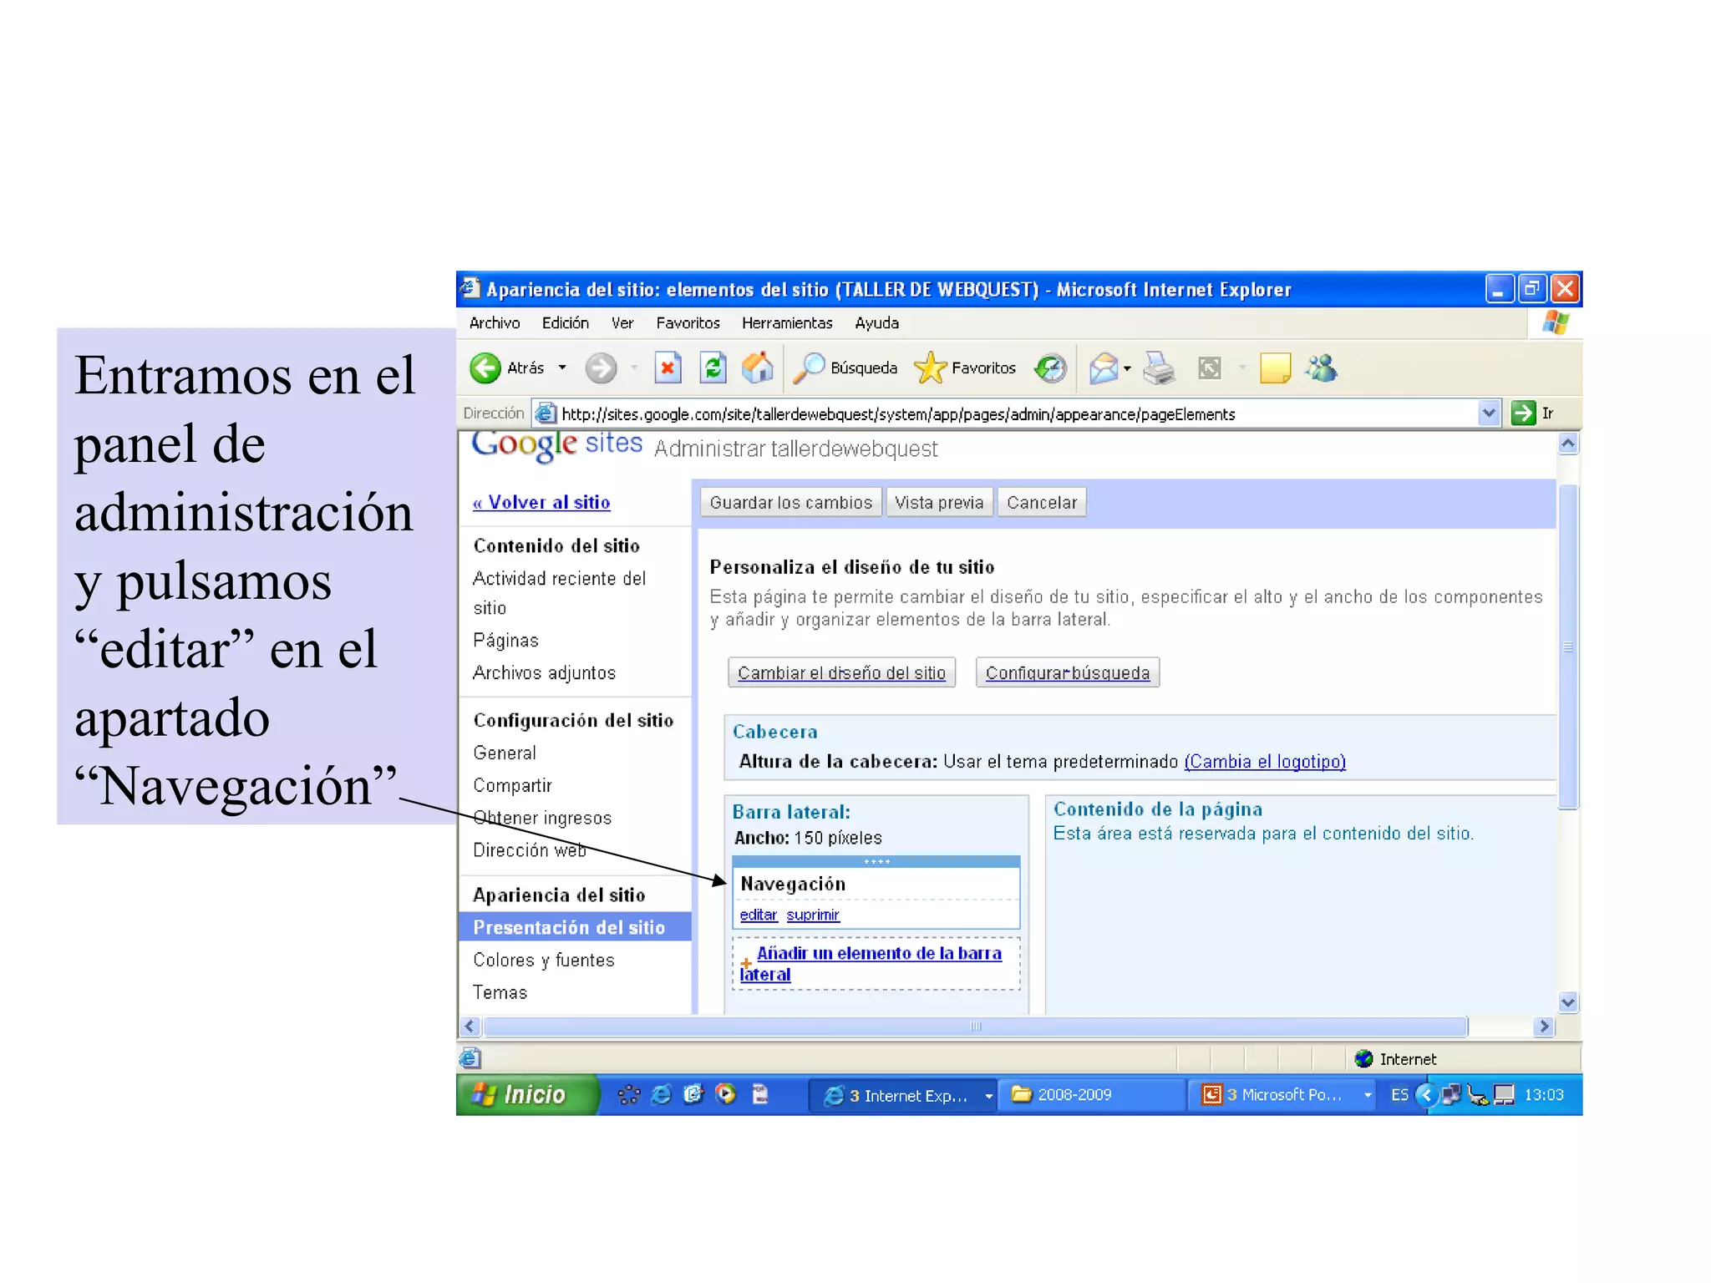Open Archivos adjuntos in the sidebar
This screenshot has width=1711, height=1283.
[x=544, y=673]
